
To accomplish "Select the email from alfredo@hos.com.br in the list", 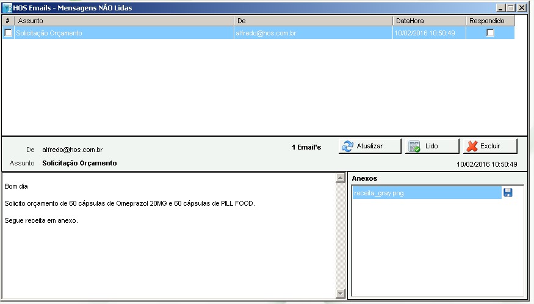I will 265,33.
